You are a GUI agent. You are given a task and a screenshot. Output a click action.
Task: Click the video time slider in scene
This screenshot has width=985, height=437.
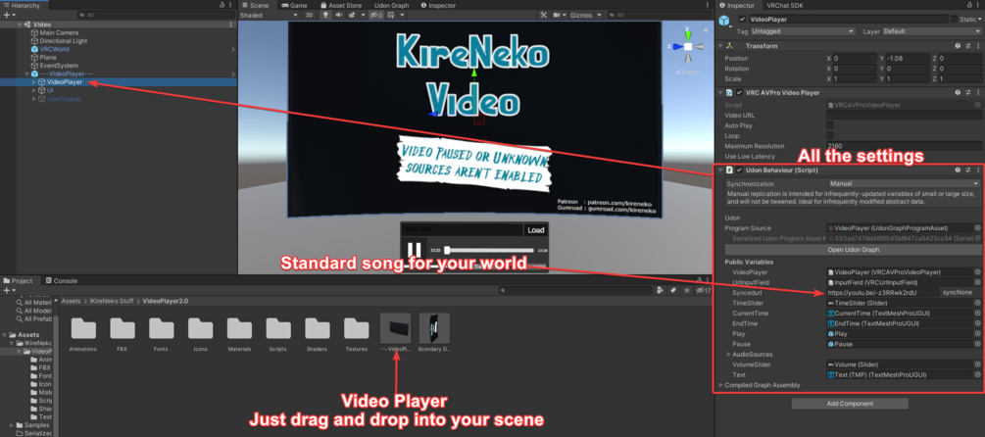tap(488, 250)
